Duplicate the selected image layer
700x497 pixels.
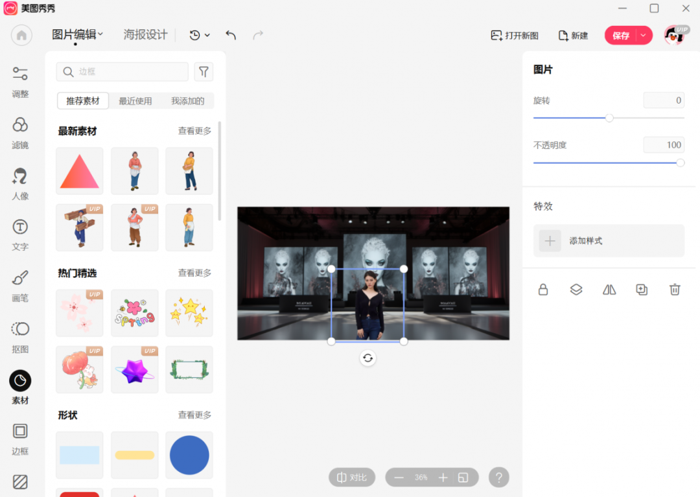point(642,290)
